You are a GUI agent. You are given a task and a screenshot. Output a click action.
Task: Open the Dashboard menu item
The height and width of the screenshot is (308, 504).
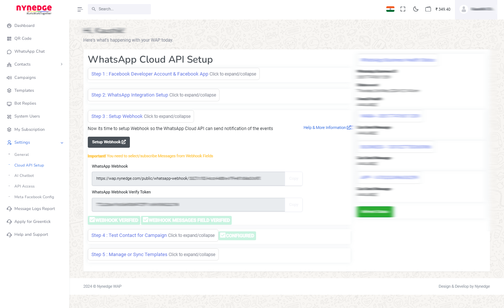tap(24, 26)
